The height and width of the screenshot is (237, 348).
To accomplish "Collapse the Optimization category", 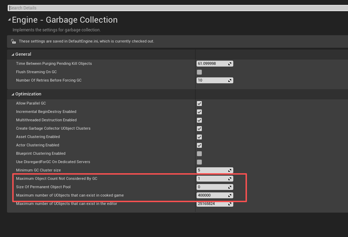I will [x=13, y=94].
